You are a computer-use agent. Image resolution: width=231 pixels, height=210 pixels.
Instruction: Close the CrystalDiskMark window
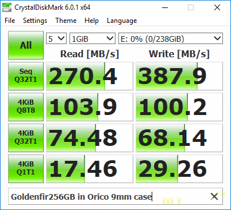click(x=217, y=7)
